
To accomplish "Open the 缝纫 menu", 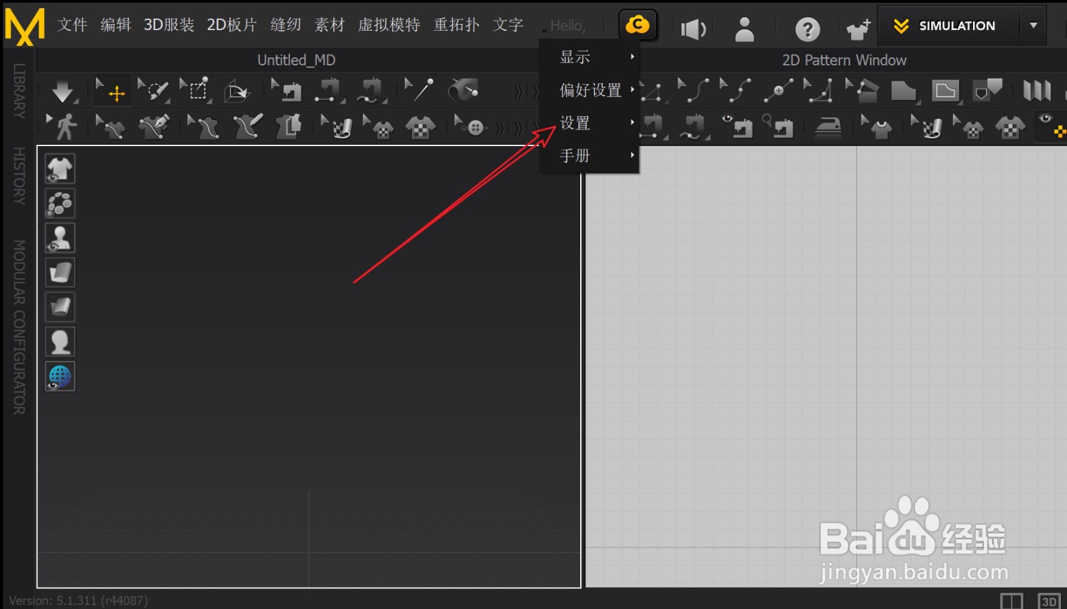I will pyautogui.click(x=286, y=25).
